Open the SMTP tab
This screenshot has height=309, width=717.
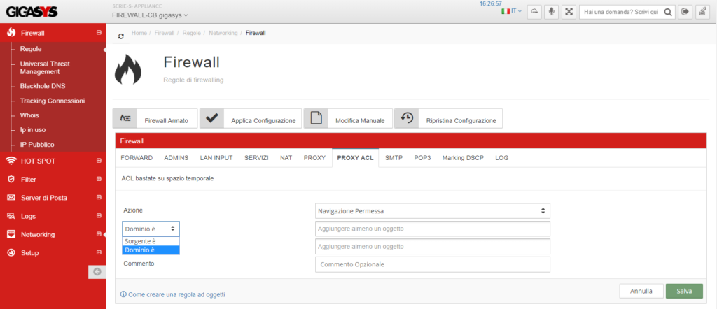pyautogui.click(x=394, y=158)
